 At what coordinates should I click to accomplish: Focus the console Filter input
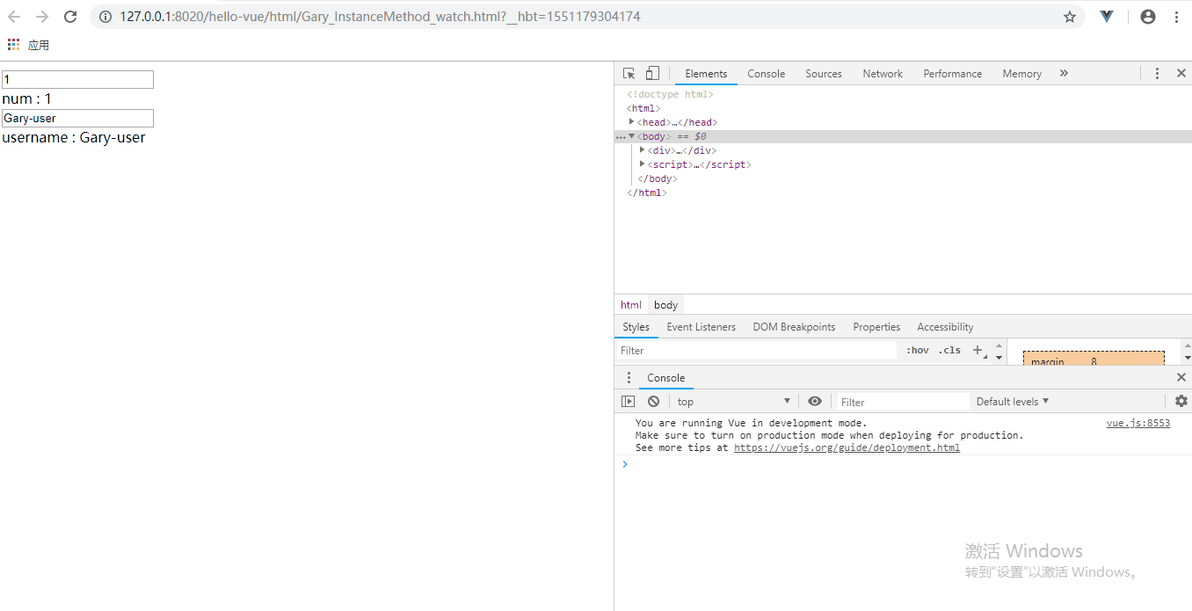(x=902, y=402)
